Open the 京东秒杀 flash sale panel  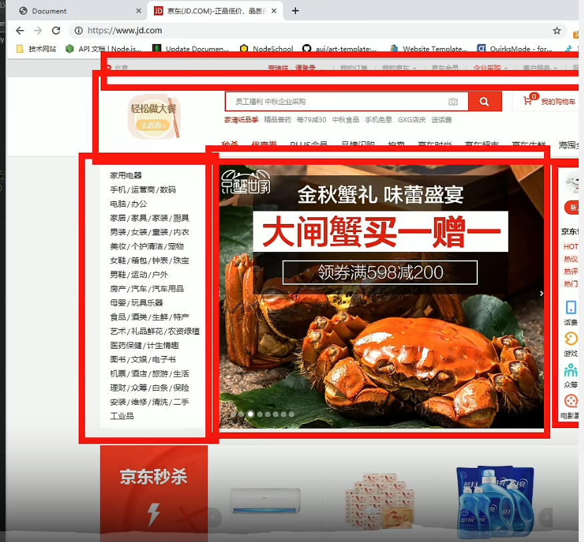click(154, 493)
